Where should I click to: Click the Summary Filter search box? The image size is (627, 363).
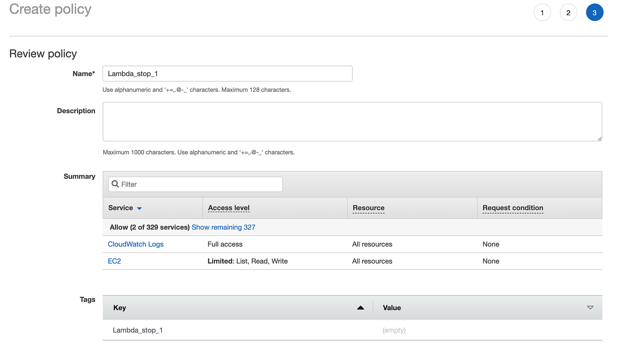tap(199, 184)
